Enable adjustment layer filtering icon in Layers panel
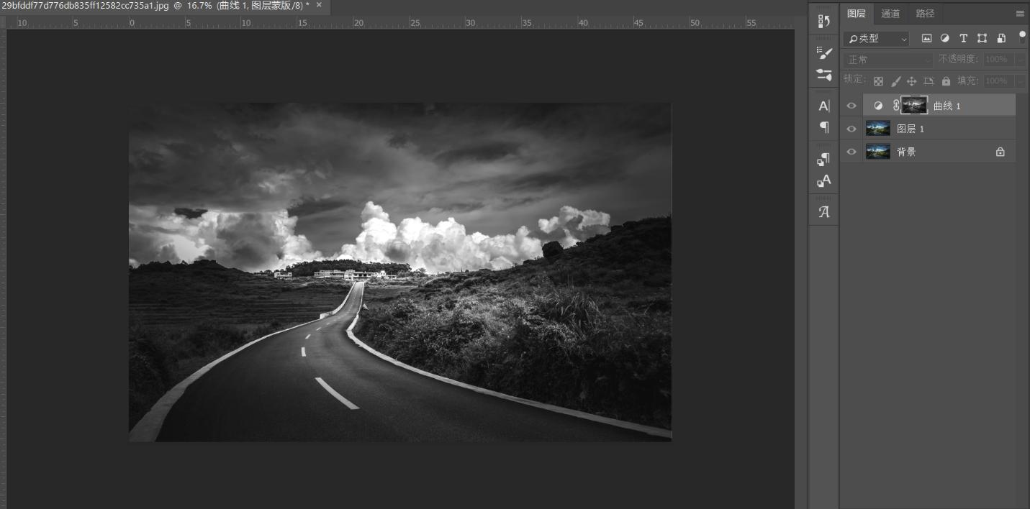Image resolution: width=1030 pixels, height=509 pixels. click(944, 38)
